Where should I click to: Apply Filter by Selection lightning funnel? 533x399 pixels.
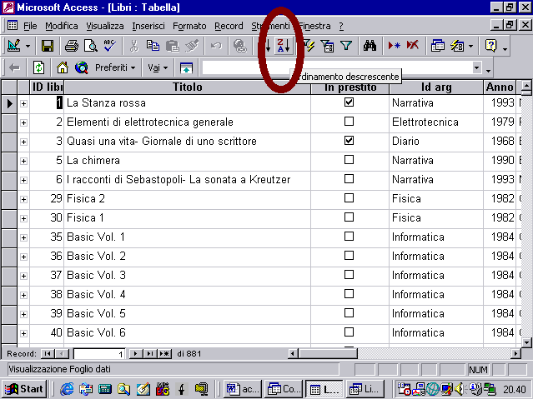coord(309,46)
